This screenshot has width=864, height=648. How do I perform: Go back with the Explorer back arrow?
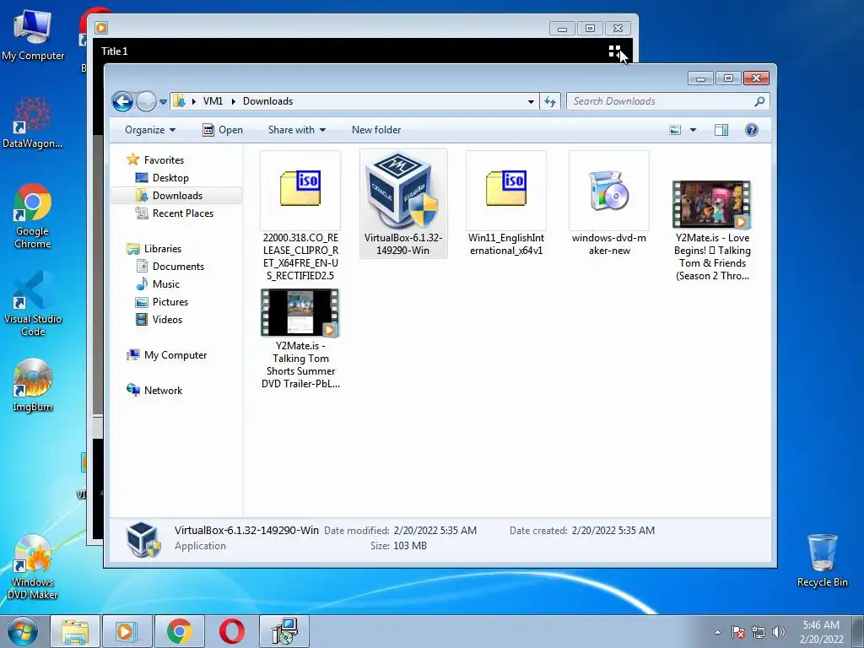coord(122,101)
